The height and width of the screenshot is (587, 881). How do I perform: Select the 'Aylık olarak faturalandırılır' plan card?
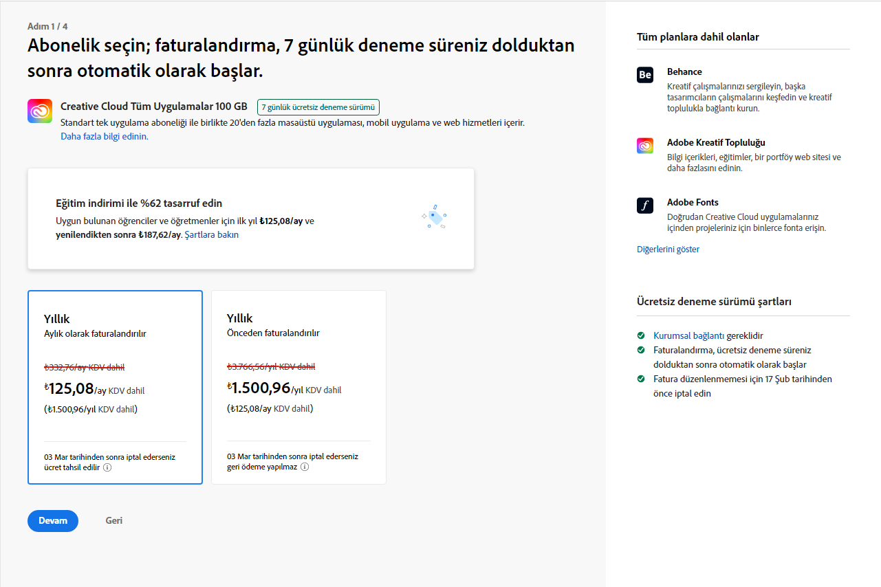coord(115,387)
